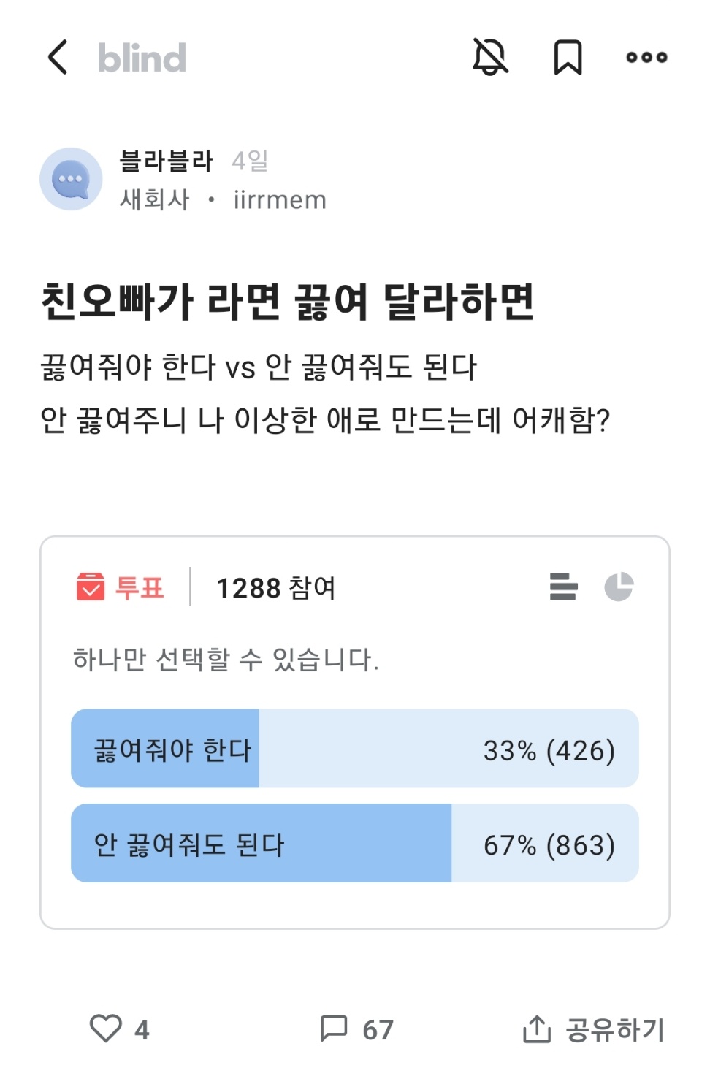Open author nickname 블라블라
The width and height of the screenshot is (710, 1076).
[x=166, y=161]
